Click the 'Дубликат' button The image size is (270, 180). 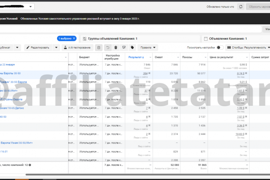6,48
